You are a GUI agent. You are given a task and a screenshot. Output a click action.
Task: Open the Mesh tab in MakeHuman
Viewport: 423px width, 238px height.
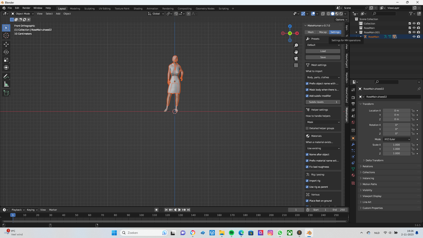pyautogui.click(x=311, y=32)
